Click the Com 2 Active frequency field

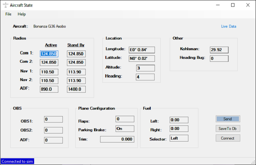click(x=49, y=62)
